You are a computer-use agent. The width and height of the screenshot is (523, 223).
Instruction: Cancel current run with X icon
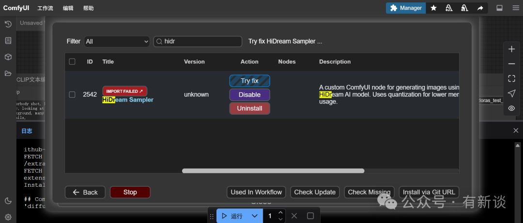[294, 216]
